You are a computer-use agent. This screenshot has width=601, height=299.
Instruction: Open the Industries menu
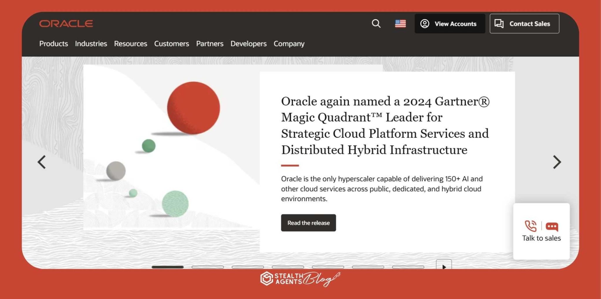pos(91,44)
